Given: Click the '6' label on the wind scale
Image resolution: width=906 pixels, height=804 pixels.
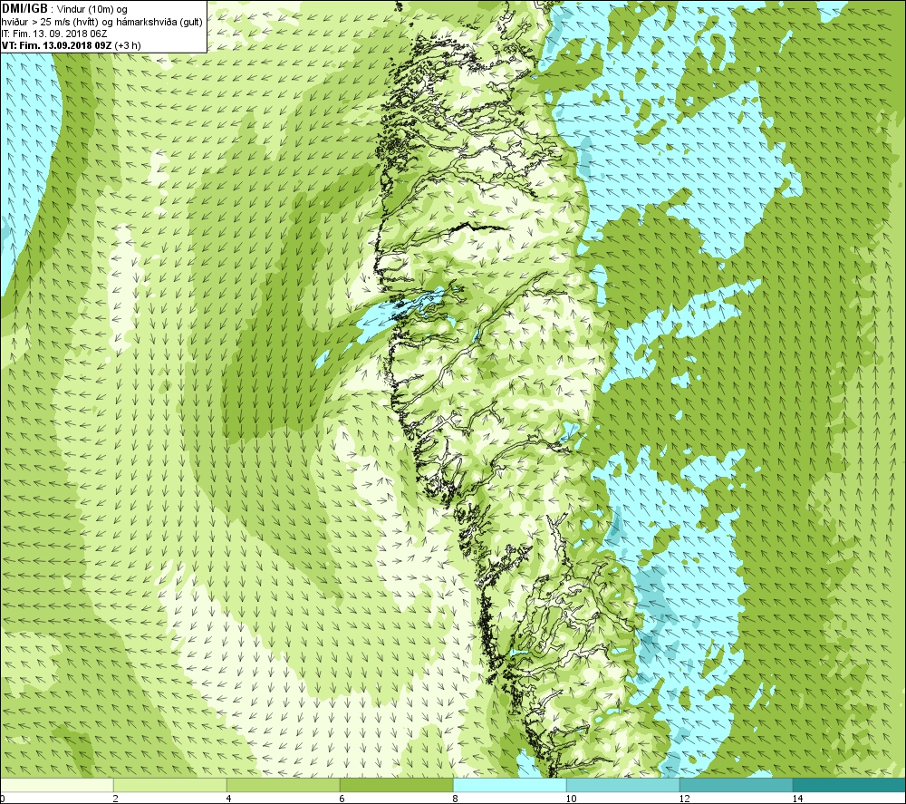Looking at the screenshot, I should (x=342, y=799).
